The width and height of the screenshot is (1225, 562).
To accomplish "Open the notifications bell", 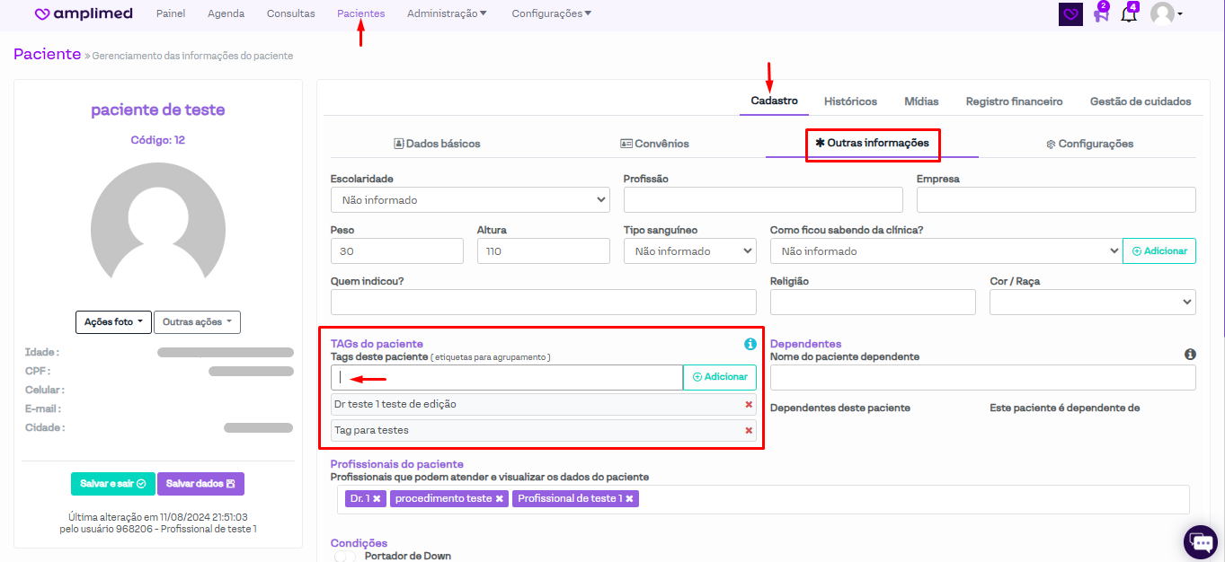I will tap(1129, 14).
